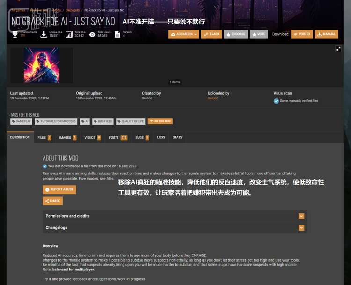
Task: Select the Tutorials for Modders tag
Action: pos(56,121)
